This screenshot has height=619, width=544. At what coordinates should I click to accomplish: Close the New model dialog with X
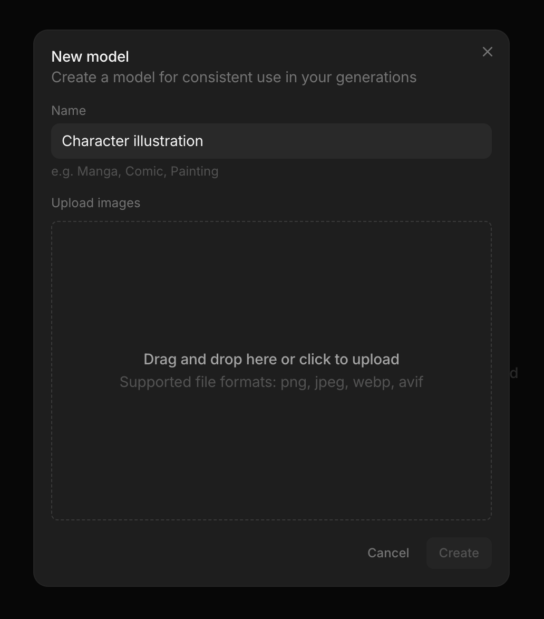point(487,52)
